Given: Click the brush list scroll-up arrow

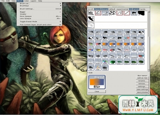Looking at the screenshot, I should [x=149, y=11].
